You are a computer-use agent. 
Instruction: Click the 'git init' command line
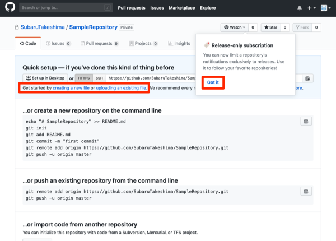36,128
